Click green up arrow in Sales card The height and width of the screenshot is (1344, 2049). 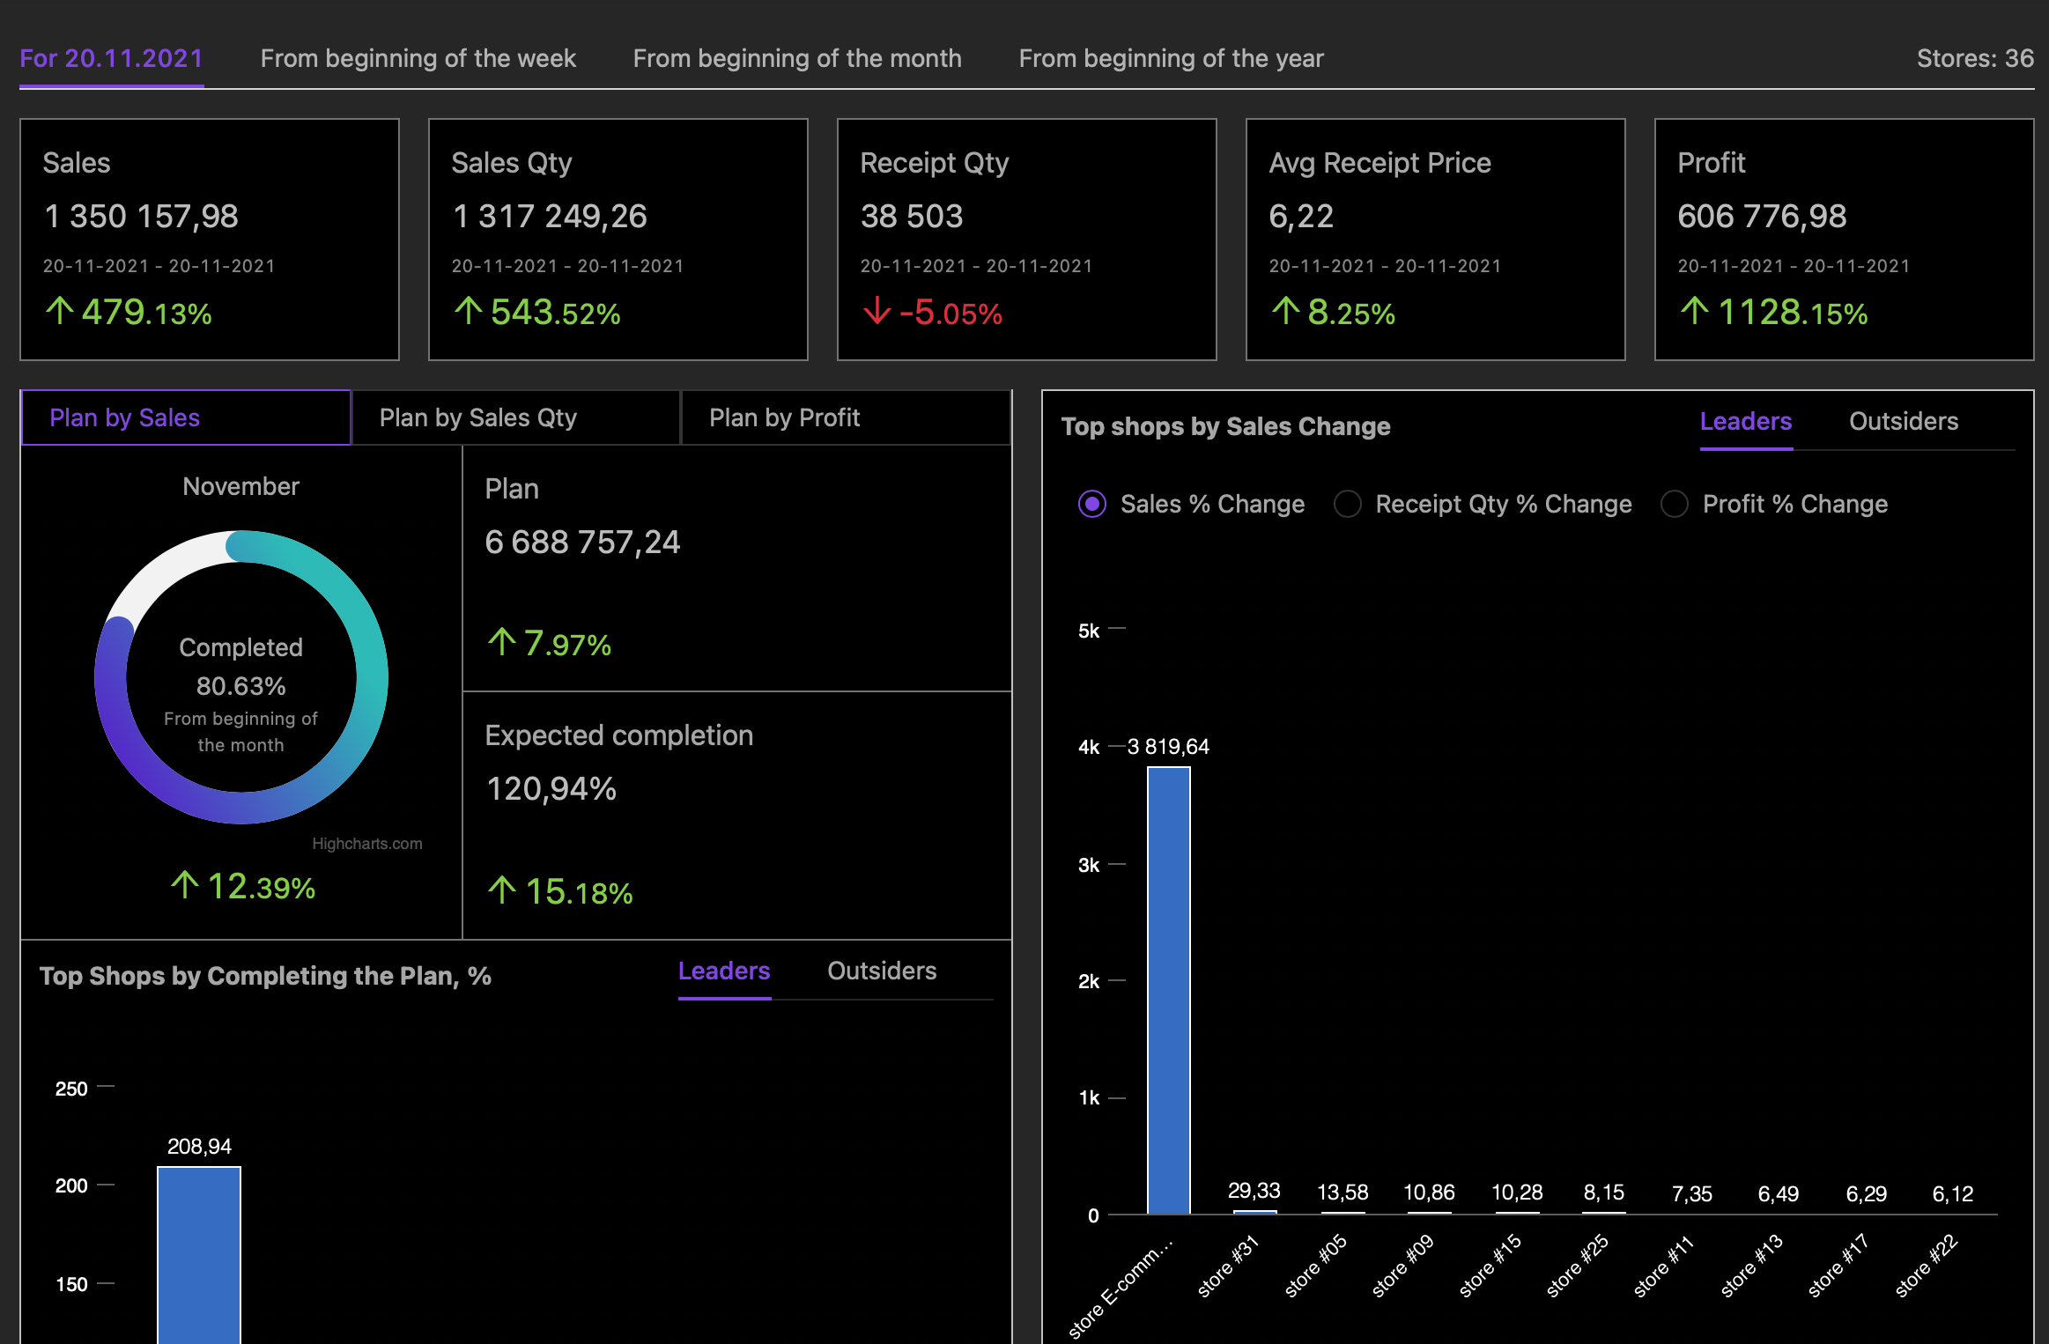[60, 311]
